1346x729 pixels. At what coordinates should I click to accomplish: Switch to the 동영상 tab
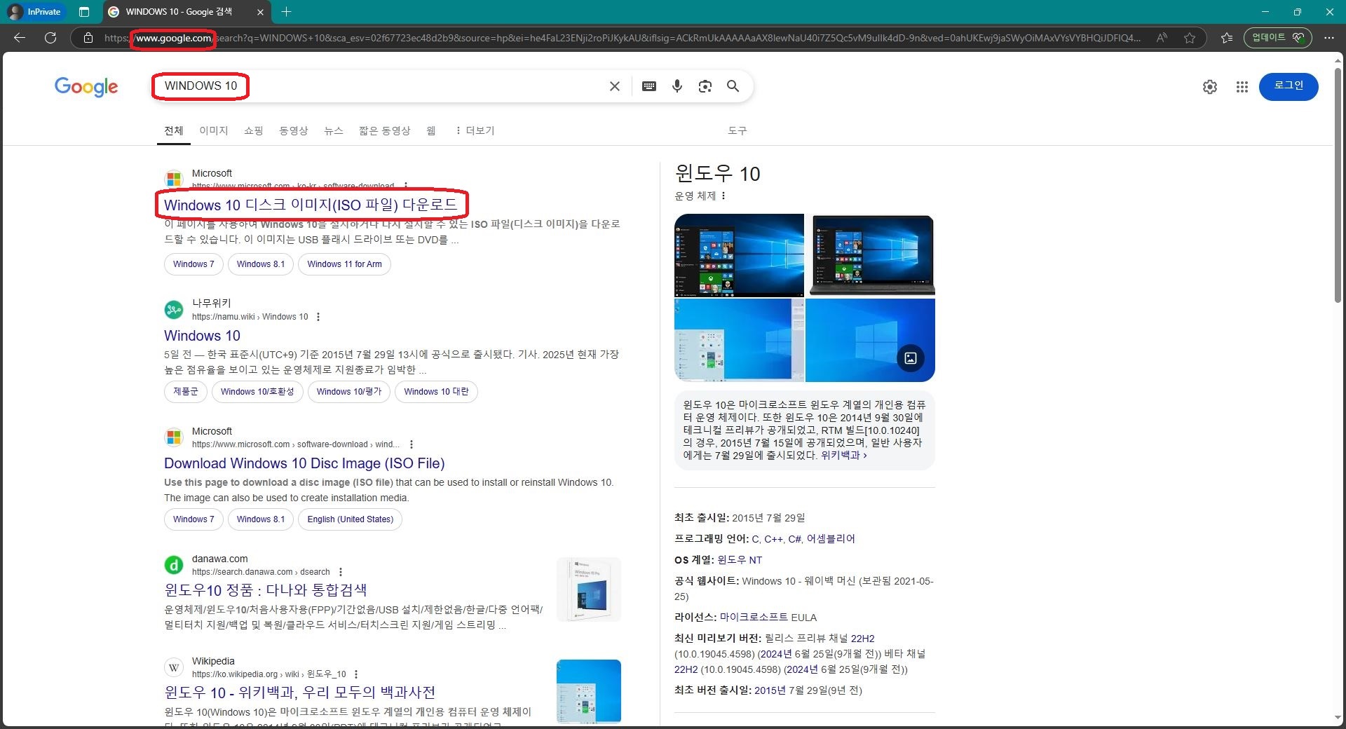click(294, 131)
